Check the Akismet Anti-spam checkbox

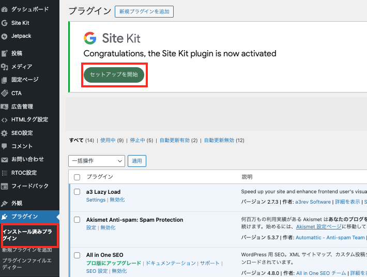pyautogui.click(x=77, y=220)
